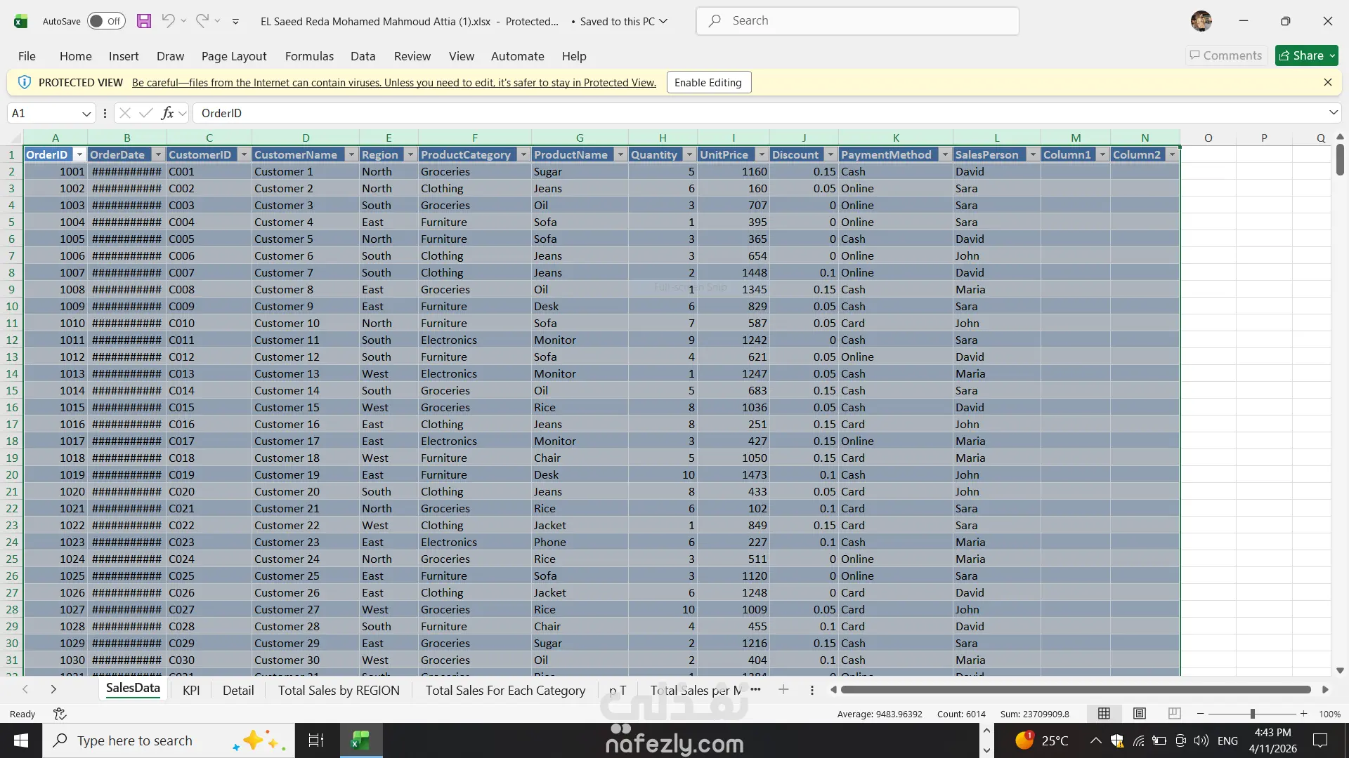Toggle the AutoSave switch
The image size is (1349, 758).
coord(106,21)
